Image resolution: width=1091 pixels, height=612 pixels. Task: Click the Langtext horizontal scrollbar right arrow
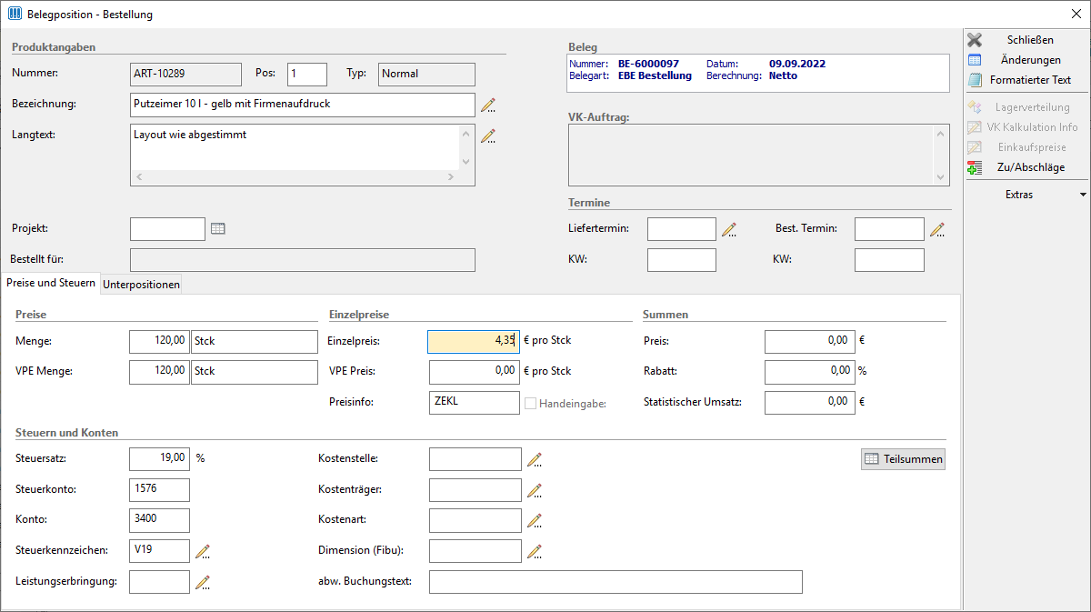[452, 177]
